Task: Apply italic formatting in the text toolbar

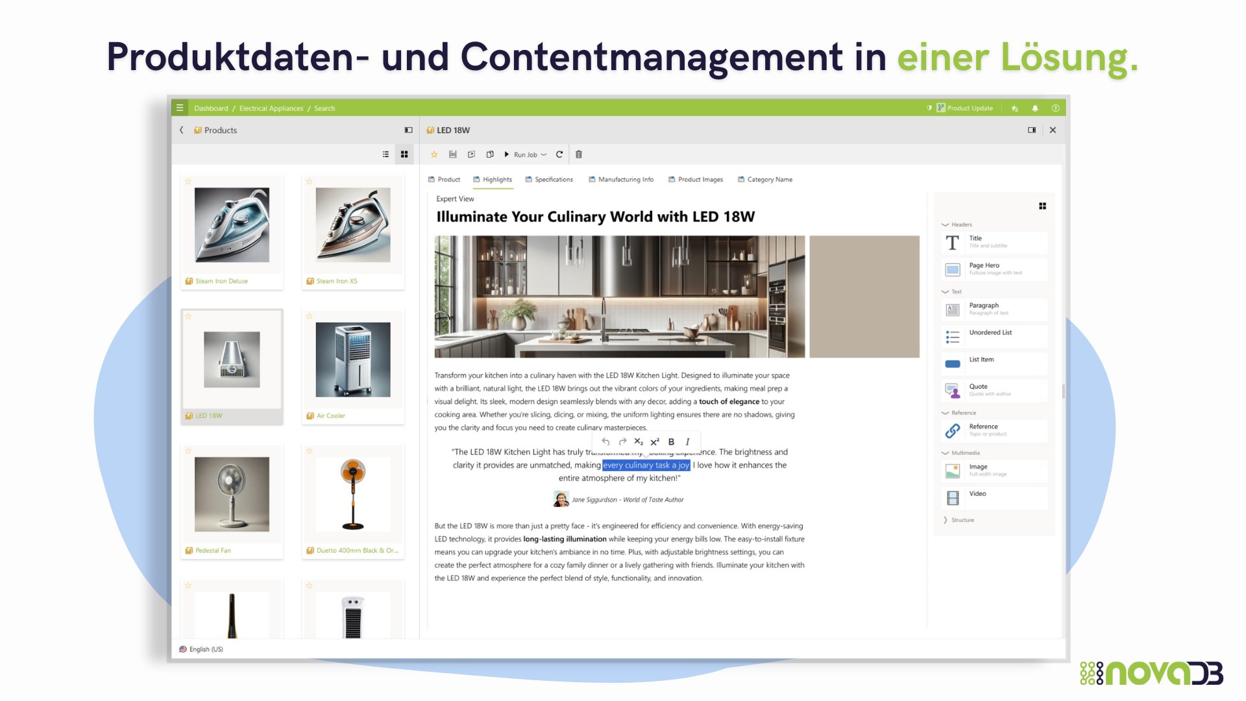Action: (687, 441)
